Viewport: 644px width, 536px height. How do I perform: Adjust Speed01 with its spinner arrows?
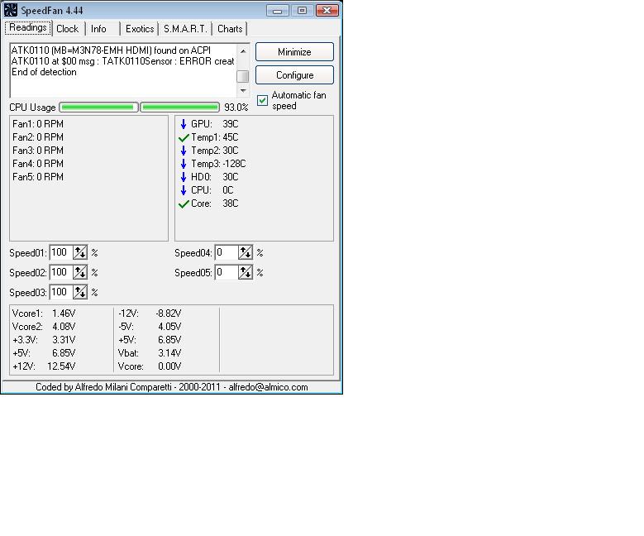pos(80,252)
